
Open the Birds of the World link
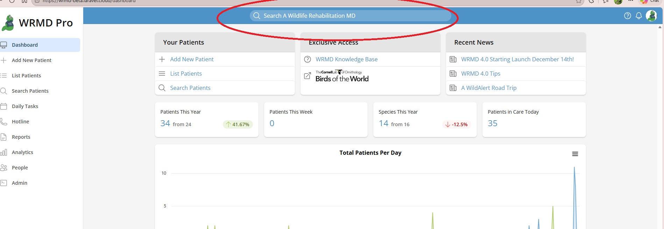(x=342, y=76)
